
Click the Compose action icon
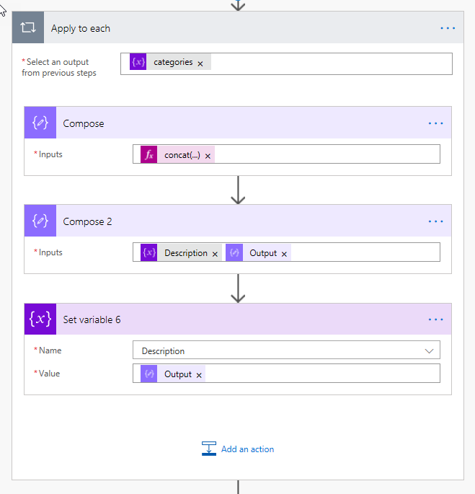click(40, 123)
